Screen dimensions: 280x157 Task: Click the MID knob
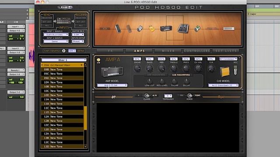tap(161, 68)
